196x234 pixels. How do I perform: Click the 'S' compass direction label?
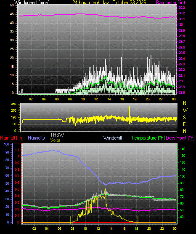coord(184,118)
